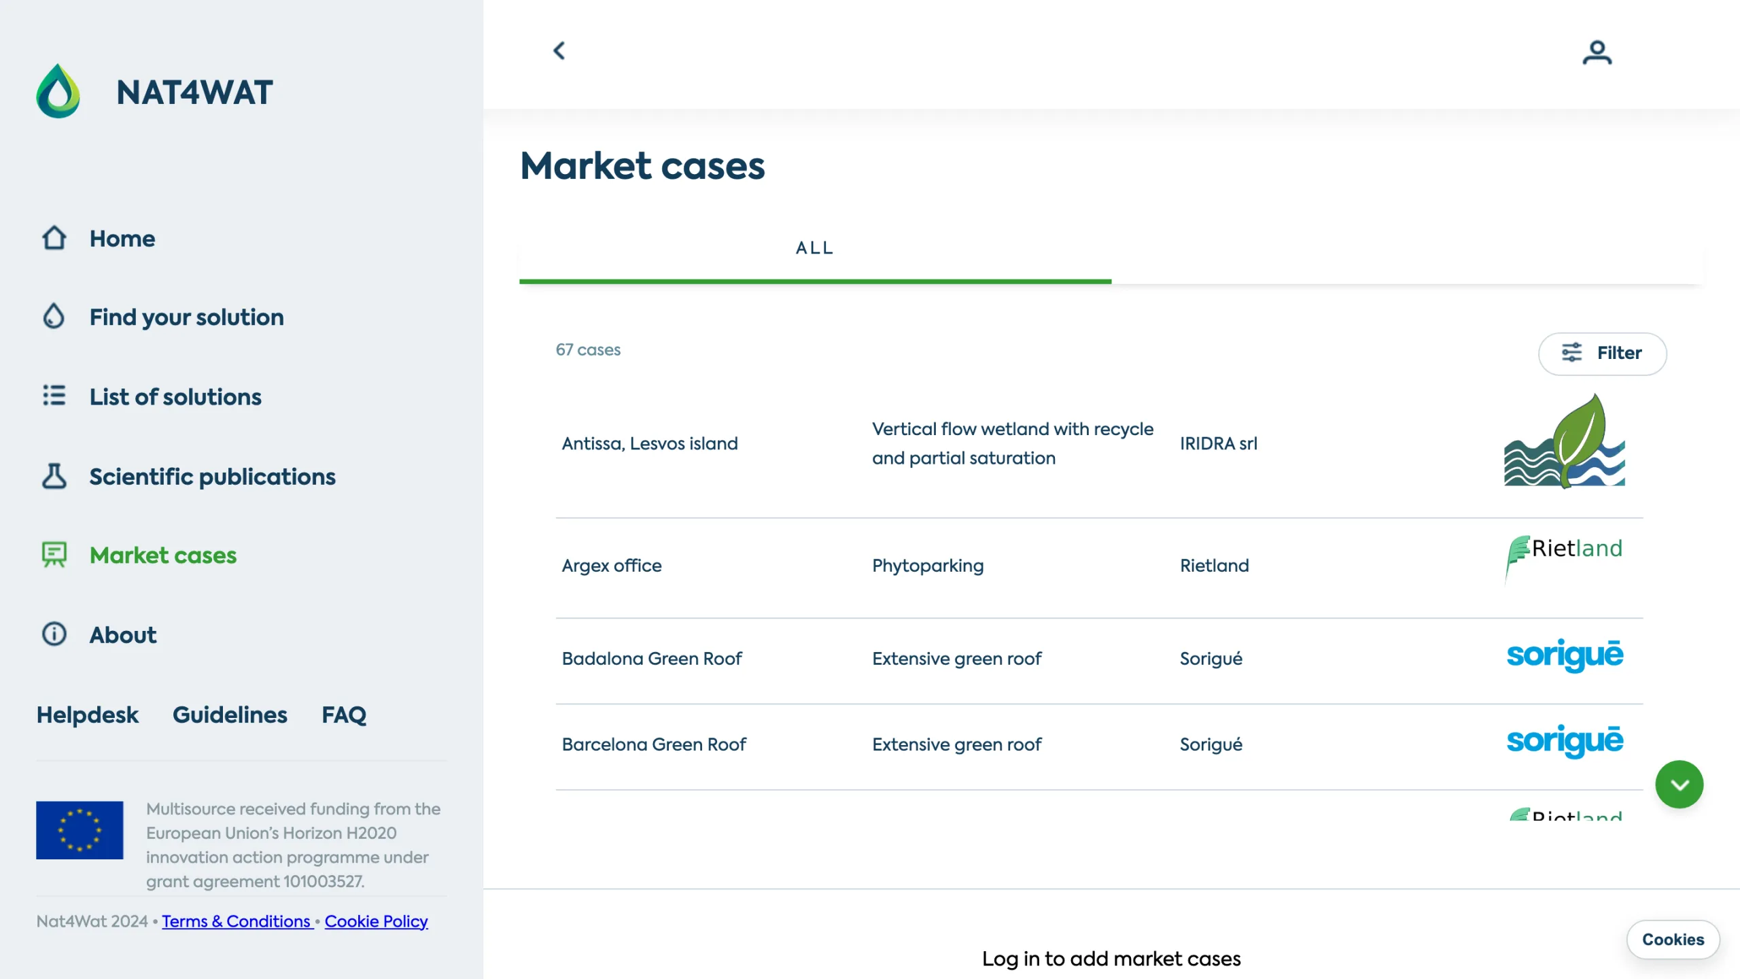Click Sorigué name in Barcelona row
This screenshot has width=1740, height=979.
(x=1211, y=744)
